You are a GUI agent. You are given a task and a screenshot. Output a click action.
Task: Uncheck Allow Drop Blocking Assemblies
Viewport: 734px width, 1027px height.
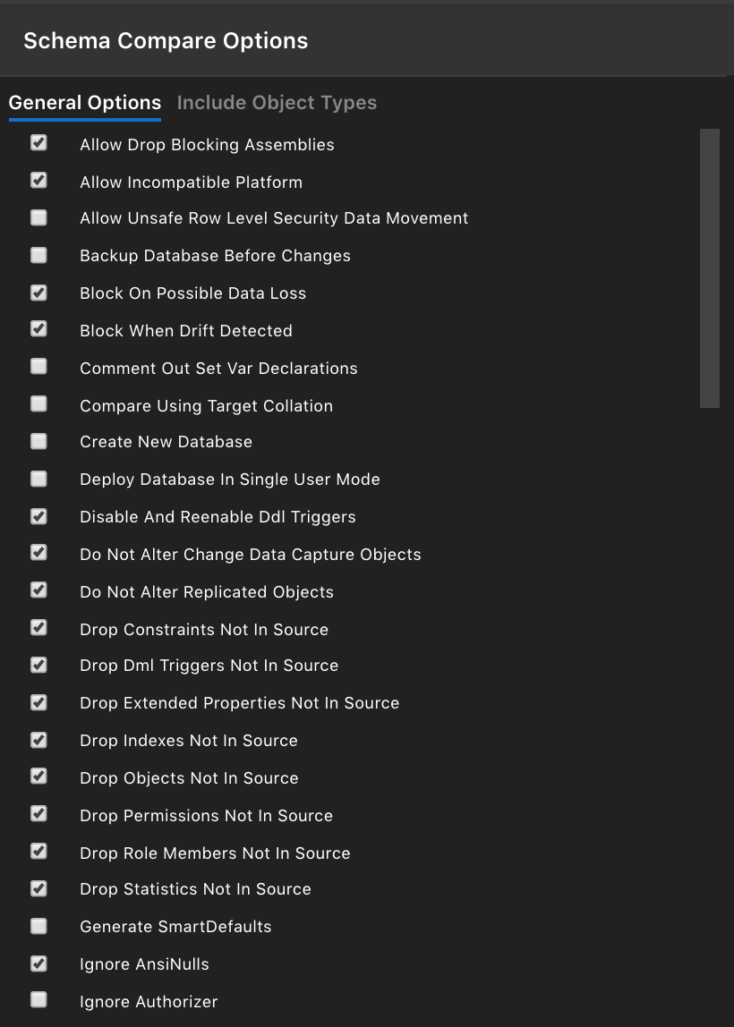38,142
